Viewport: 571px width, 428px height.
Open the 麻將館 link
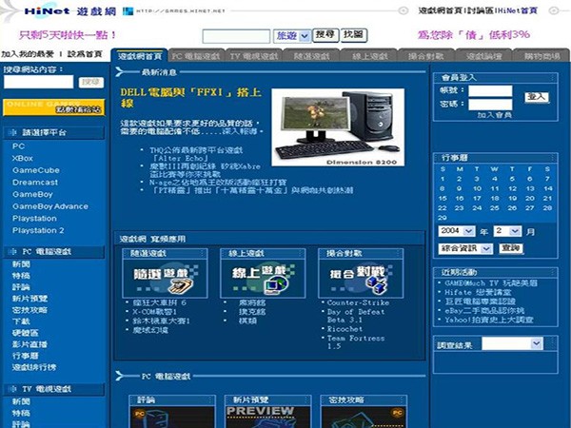click(x=252, y=302)
